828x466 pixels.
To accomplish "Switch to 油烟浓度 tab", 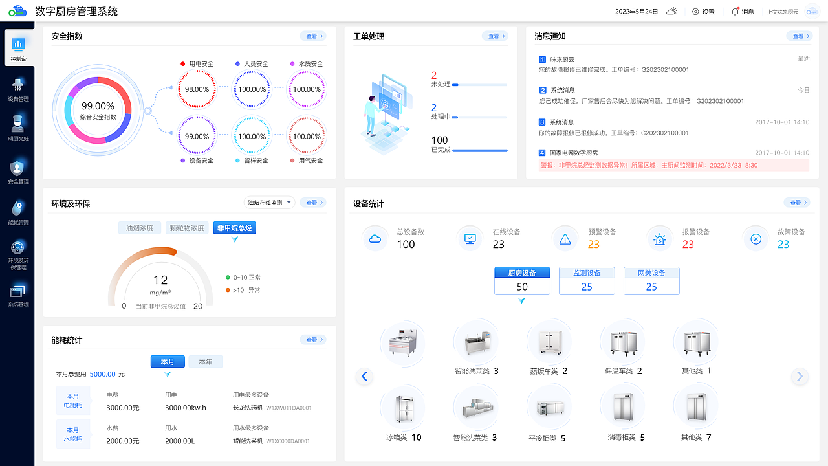I will (x=140, y=228).
